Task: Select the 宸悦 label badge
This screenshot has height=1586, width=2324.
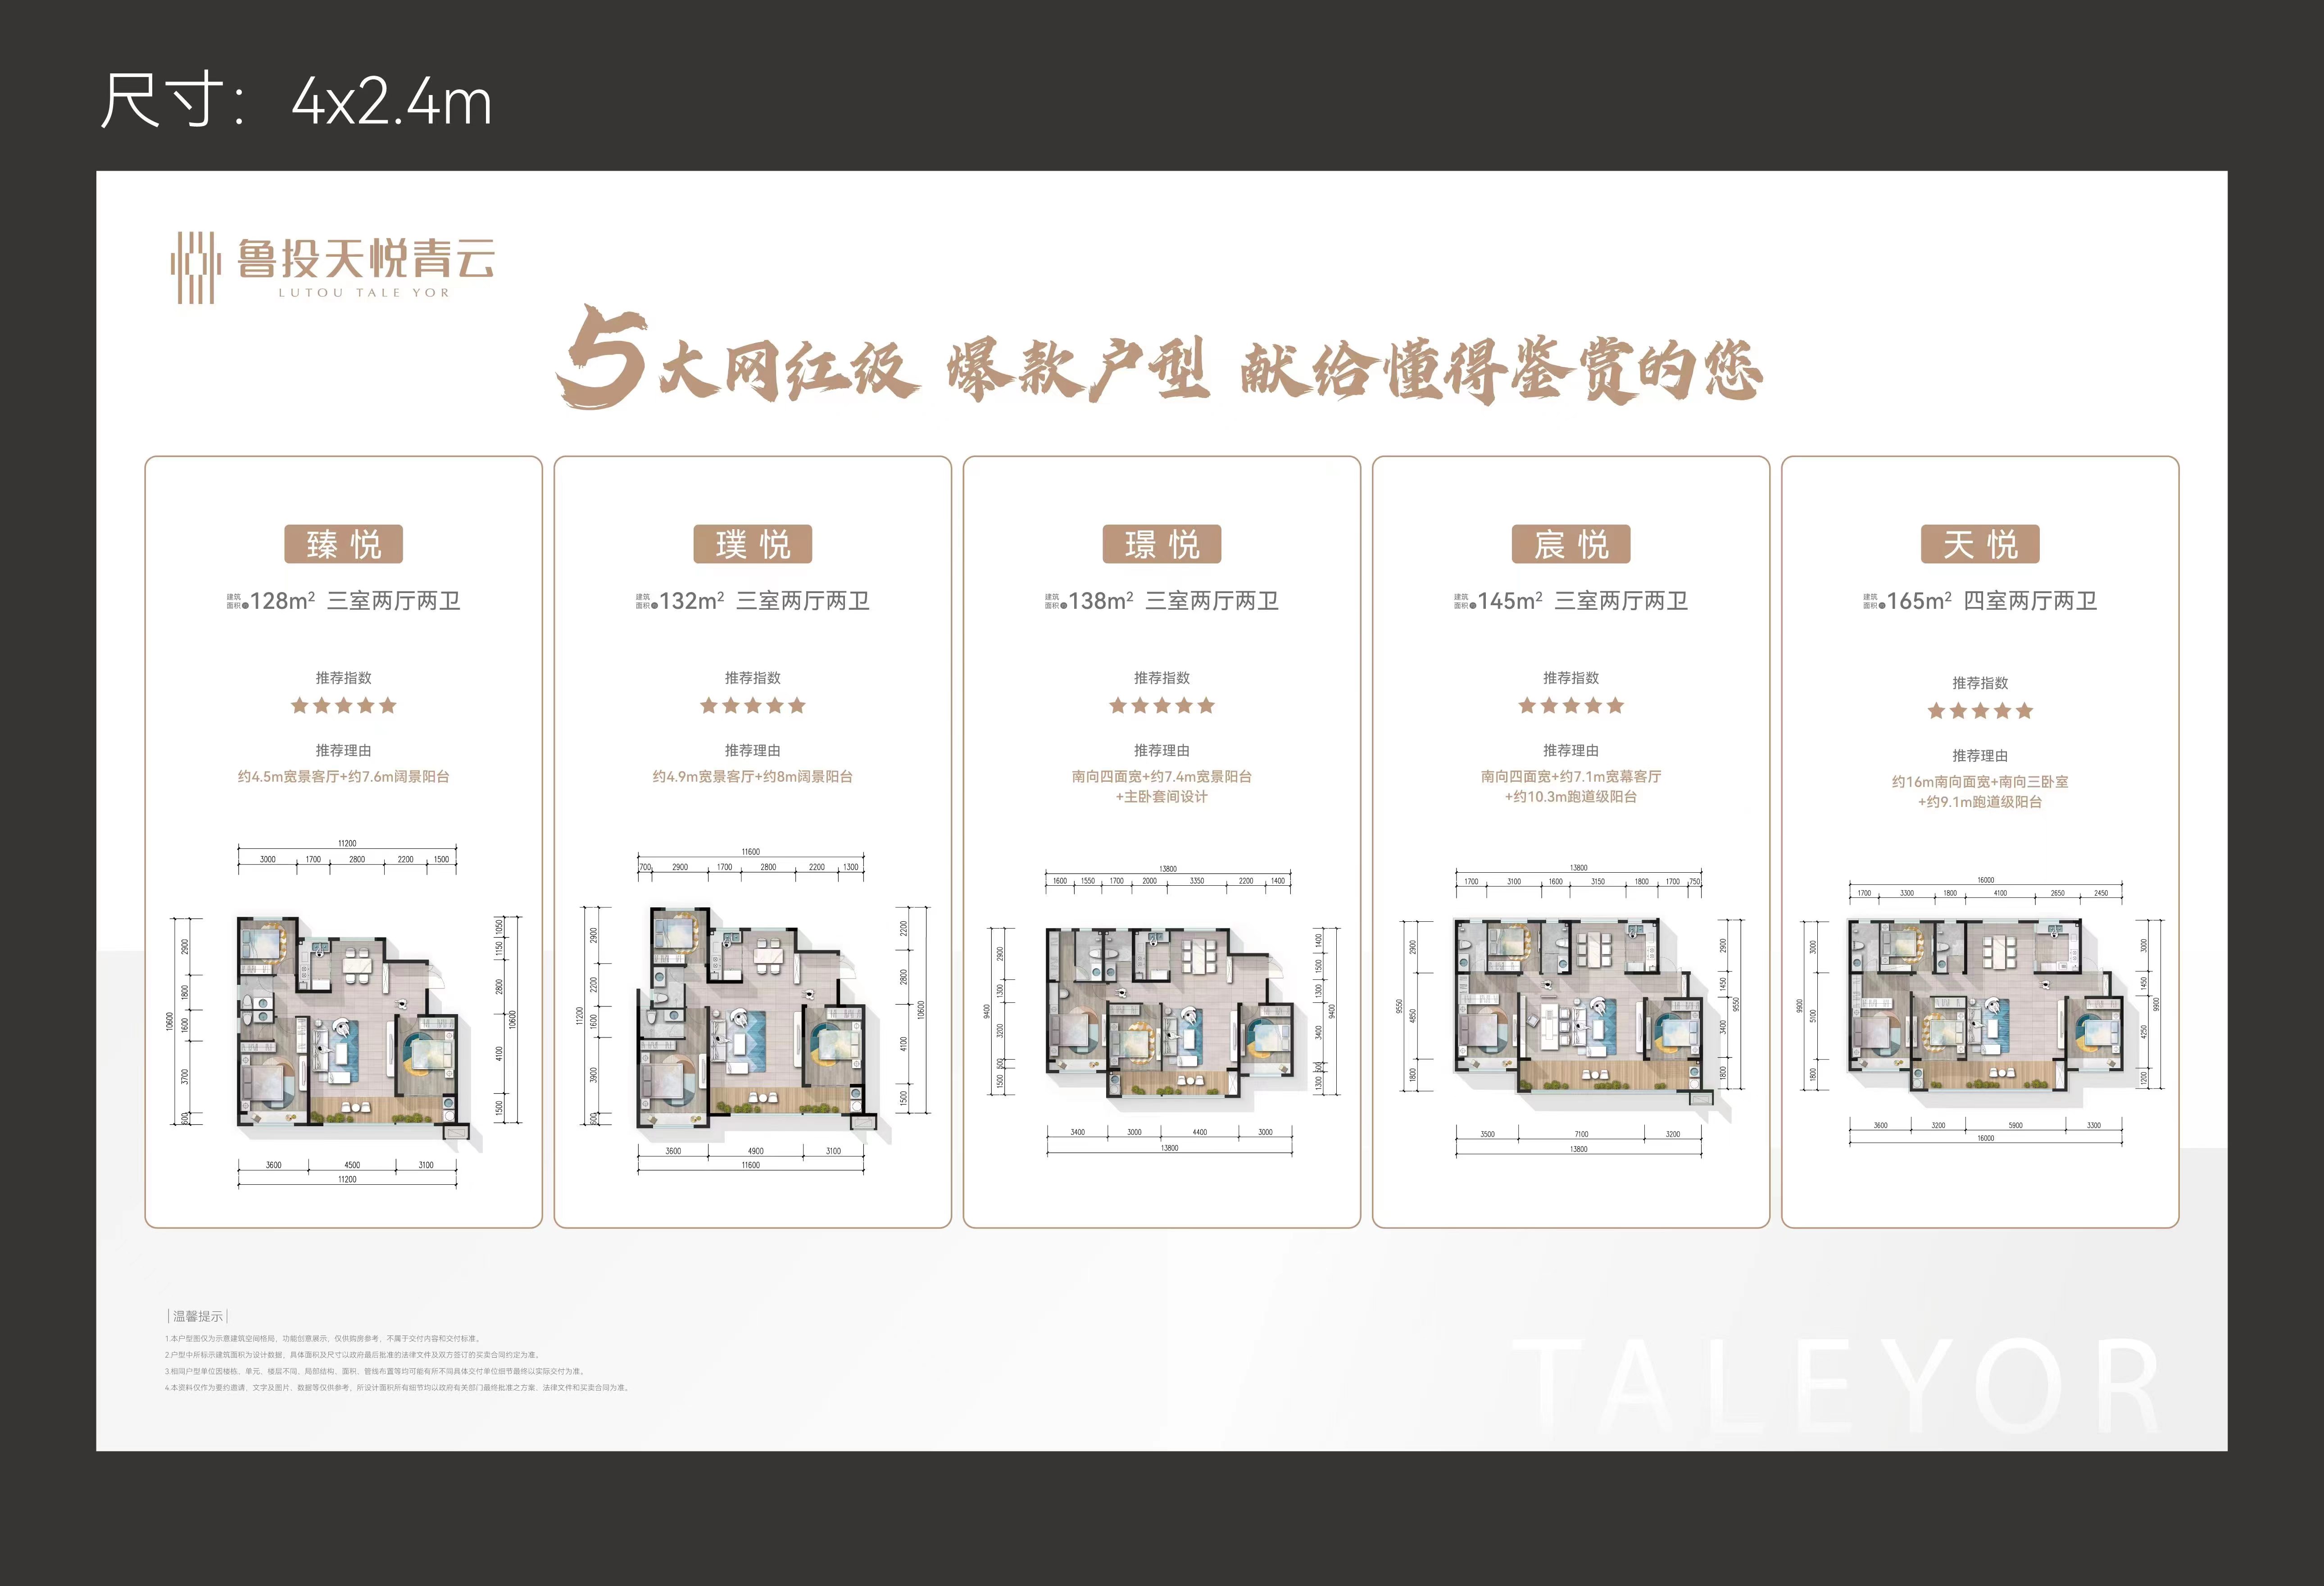Action: coord(1570,544)
